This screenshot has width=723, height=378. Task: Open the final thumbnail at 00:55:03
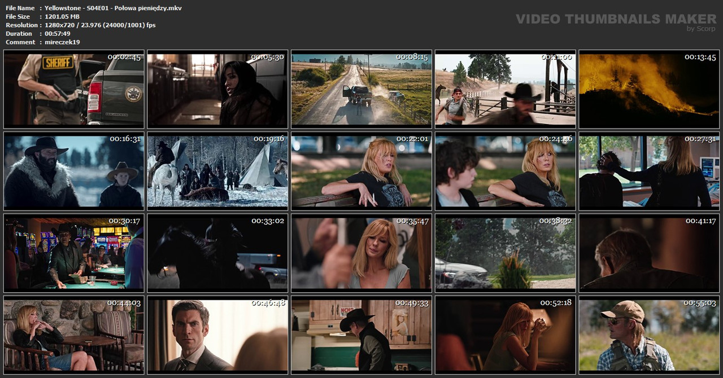click(x=649, y=335)
